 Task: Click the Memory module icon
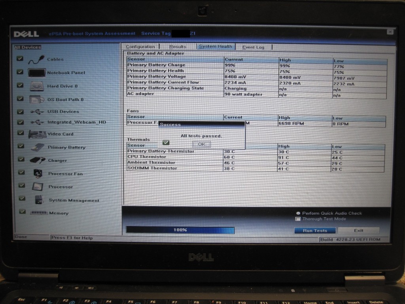tap(39, 213)
